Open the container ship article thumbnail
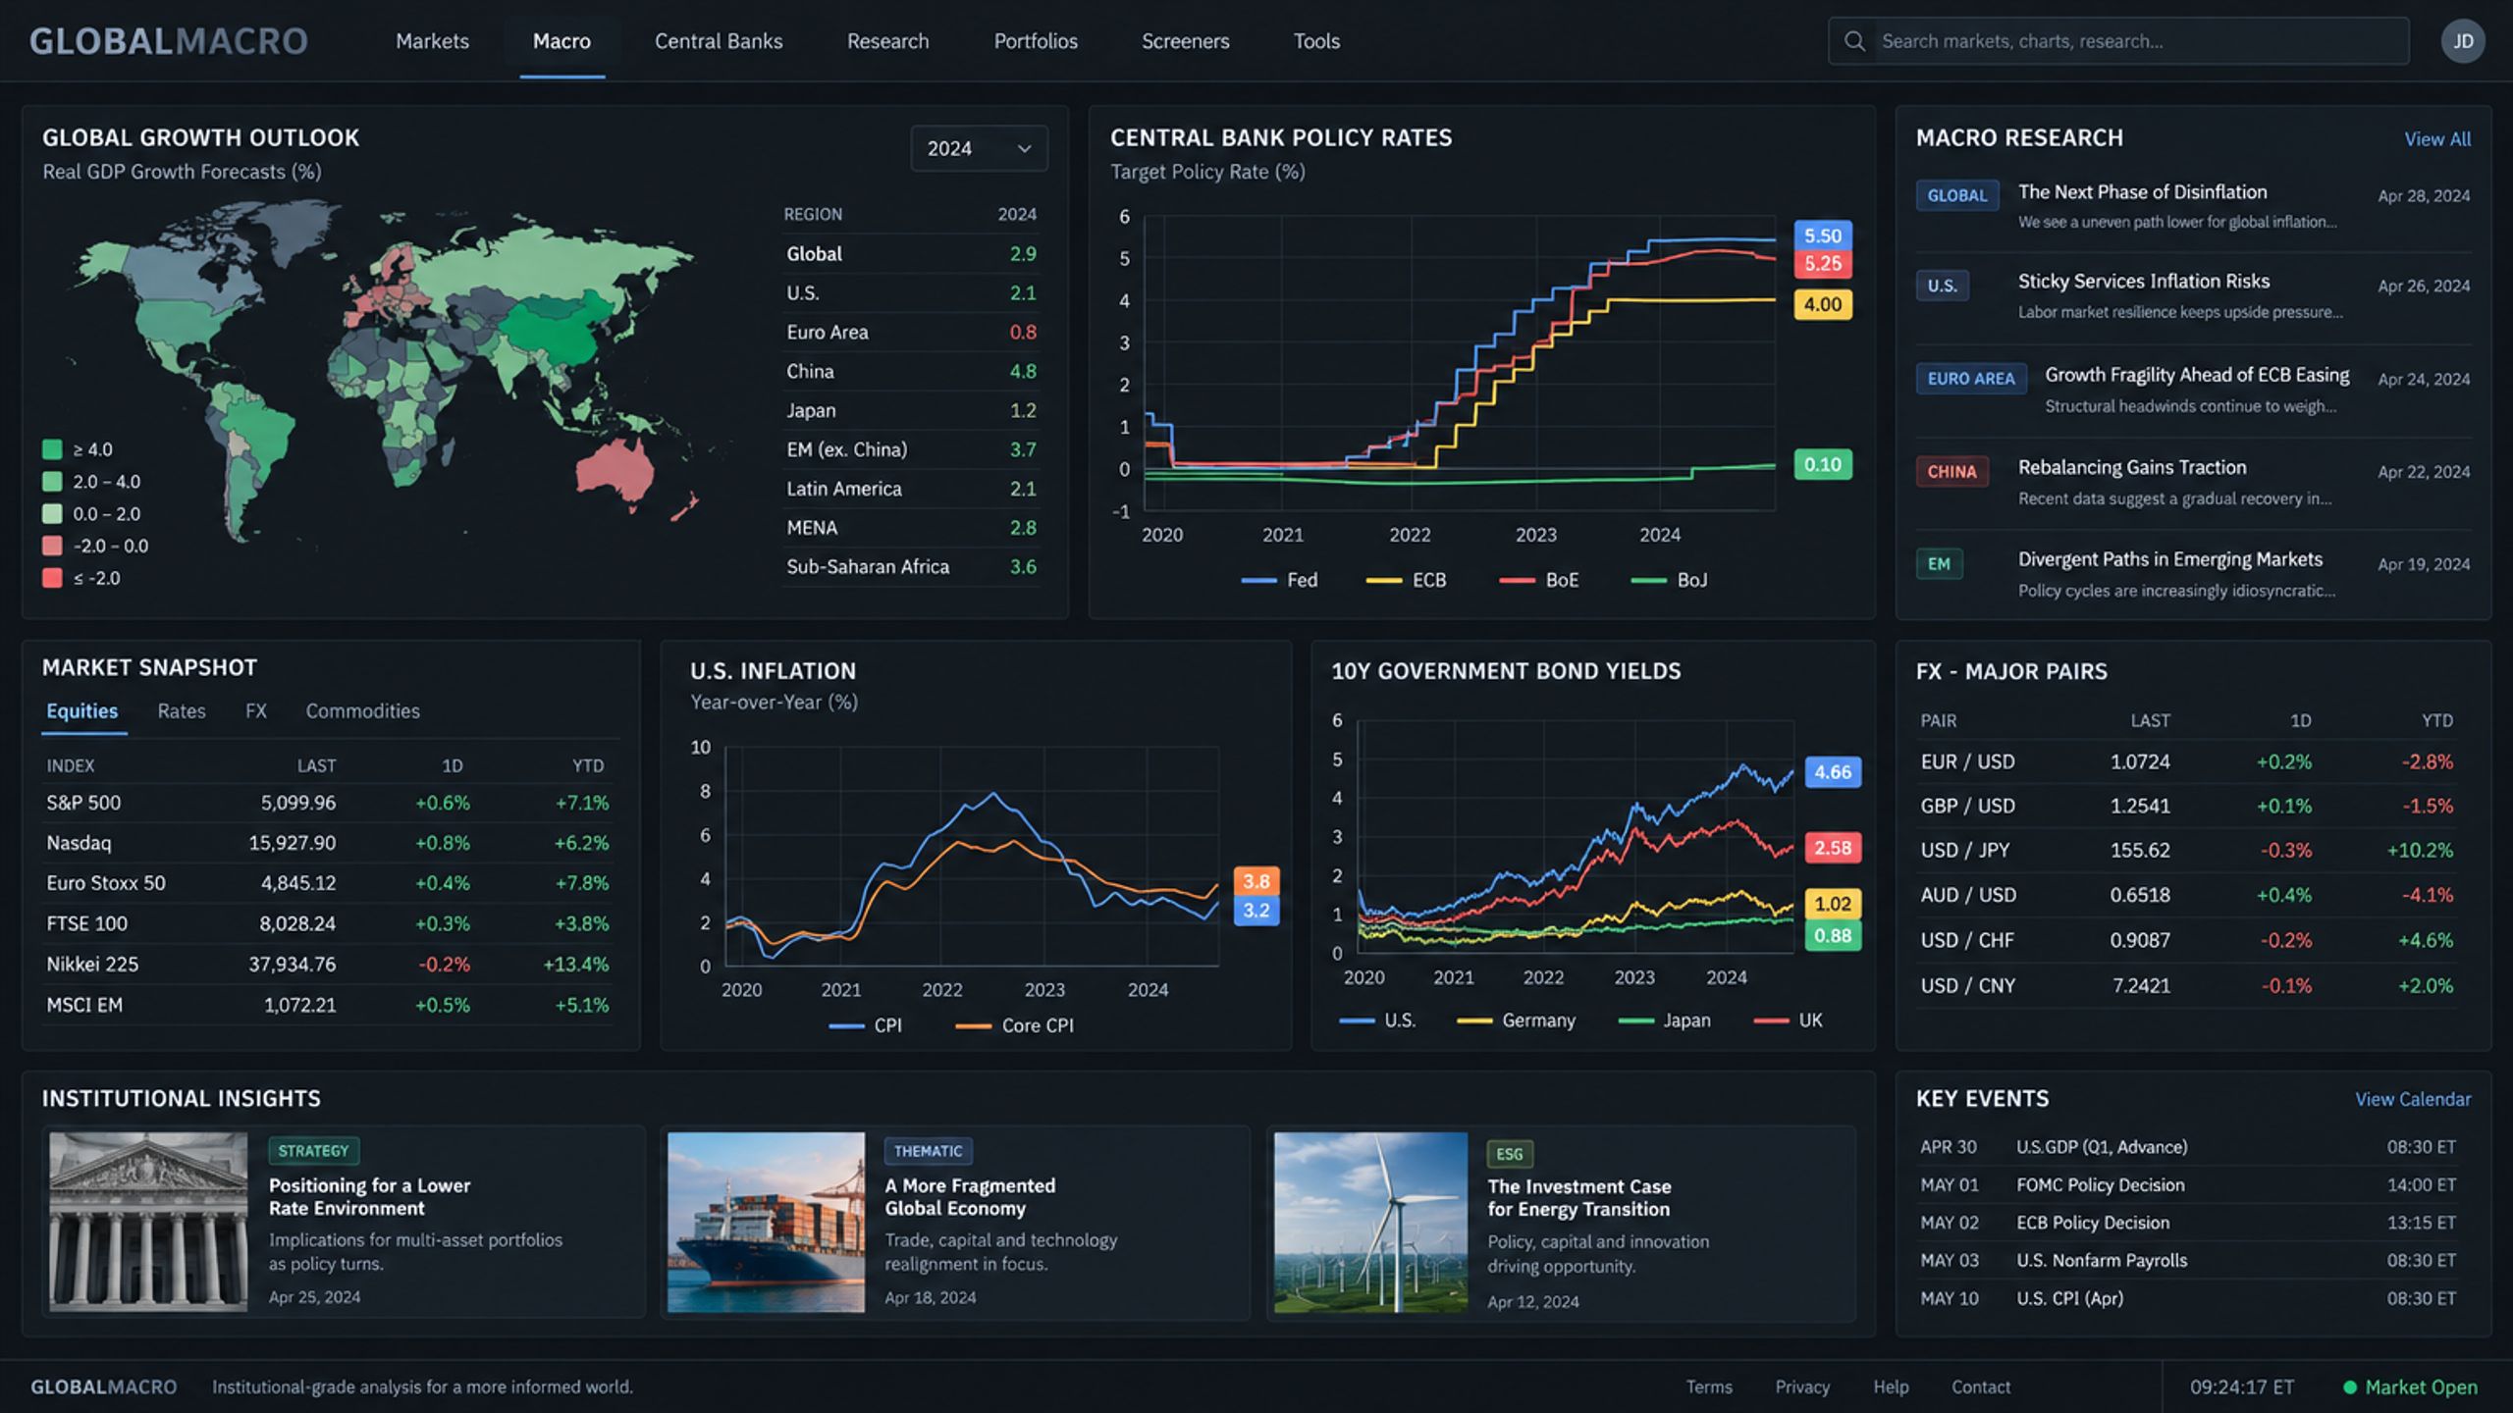The width and height of the screenshot is (2513, 1413). pyautogui.click(x=766, y=1222)
